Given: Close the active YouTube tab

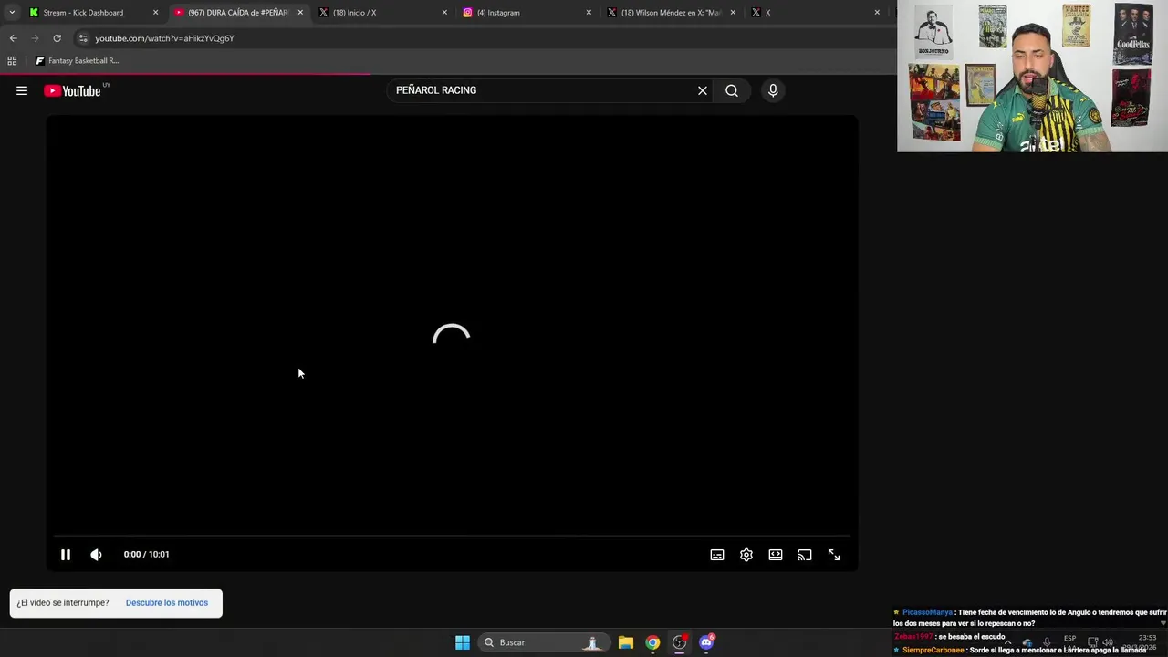Looking at the screenshot, I should click(x=300, y=13).
